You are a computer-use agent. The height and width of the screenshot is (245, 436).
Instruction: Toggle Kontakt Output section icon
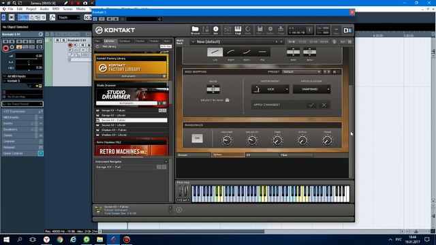pos(228,30)
